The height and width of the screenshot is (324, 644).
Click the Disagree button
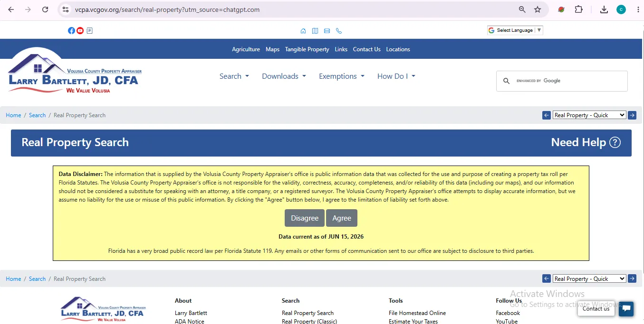click(x=305, y=218)
